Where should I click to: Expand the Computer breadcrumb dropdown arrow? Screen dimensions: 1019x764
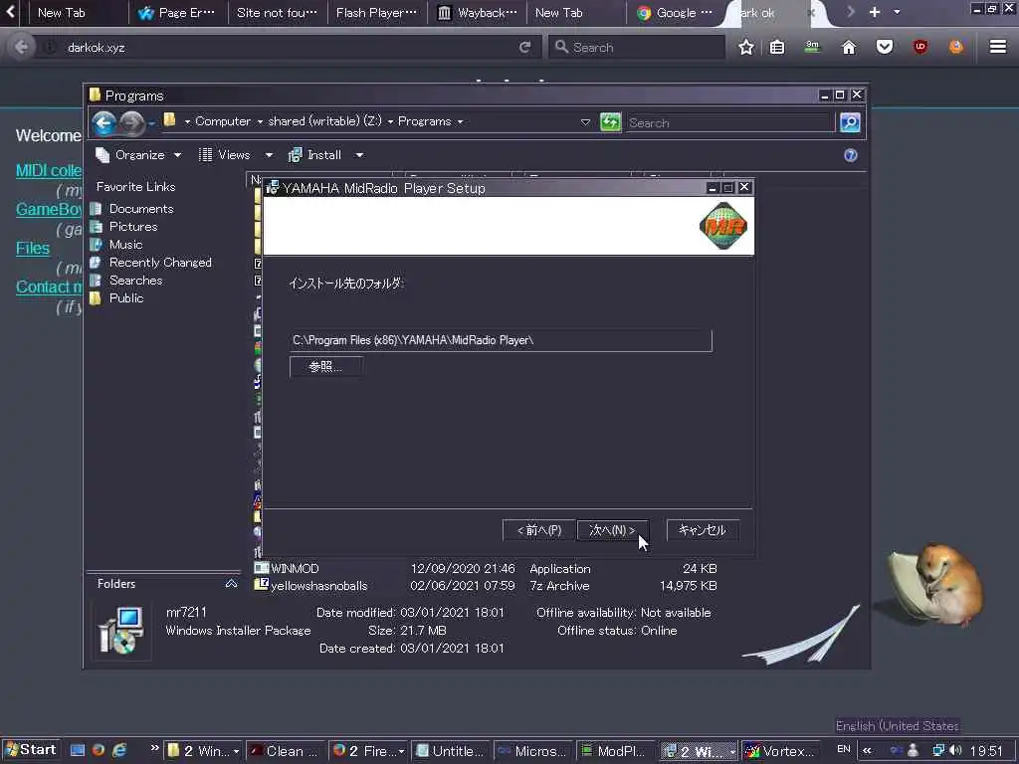[260, 121]
